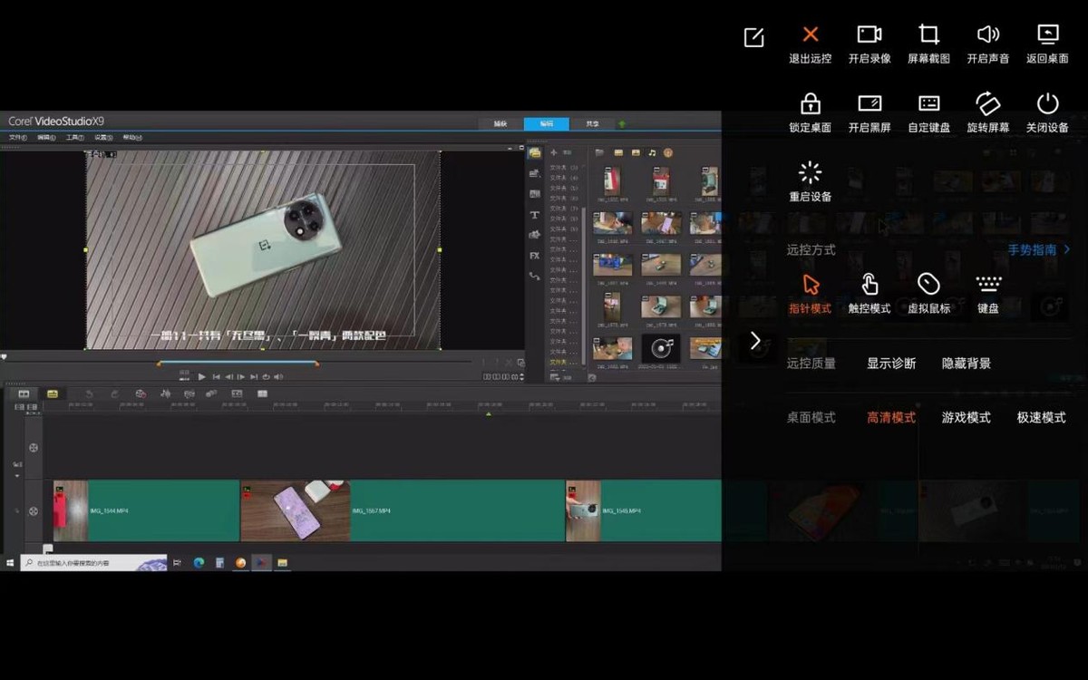1088x680 pixels.
Task: Switch to the 共享 share tab
Action: (x=591, y=123)
